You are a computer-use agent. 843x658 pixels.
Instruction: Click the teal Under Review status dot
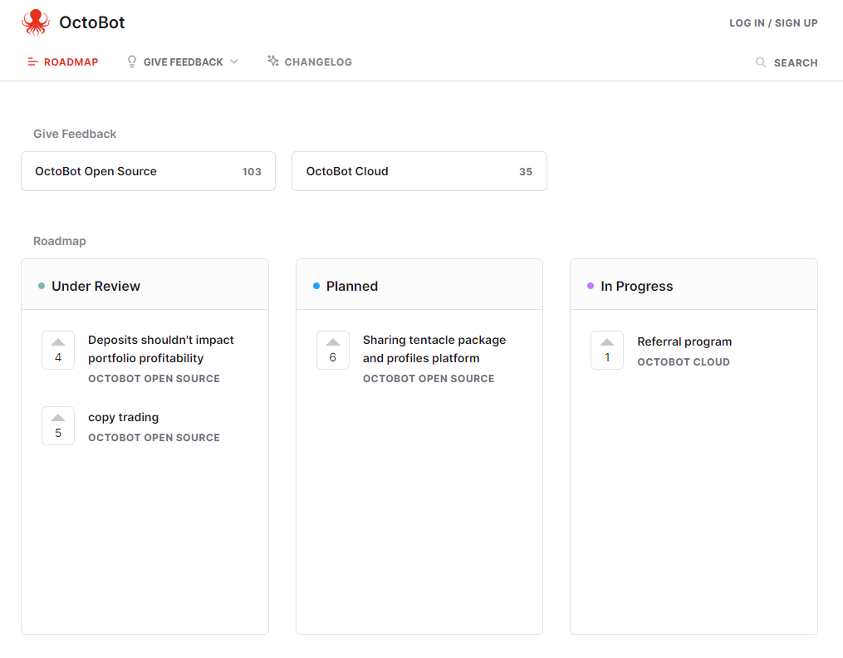(42, 286)
